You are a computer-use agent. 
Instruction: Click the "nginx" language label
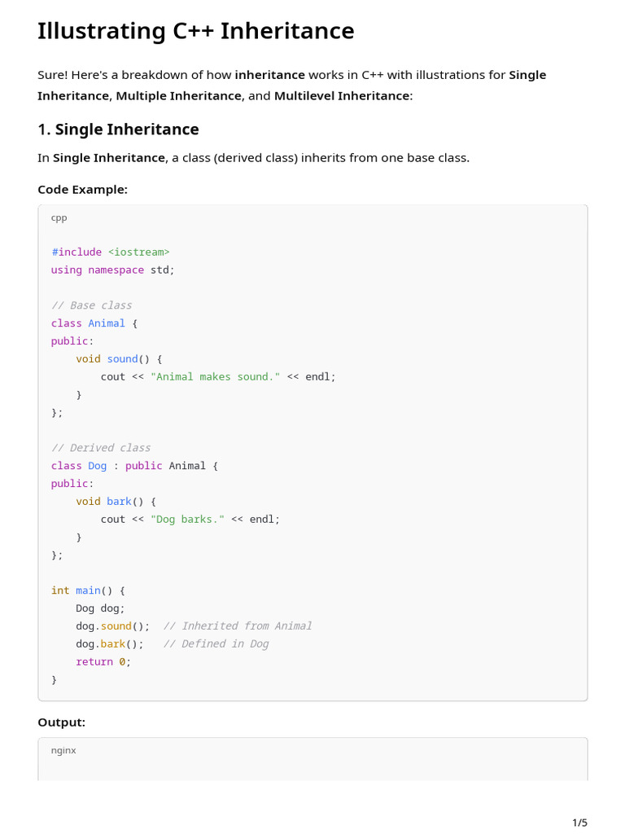[63, 750]
